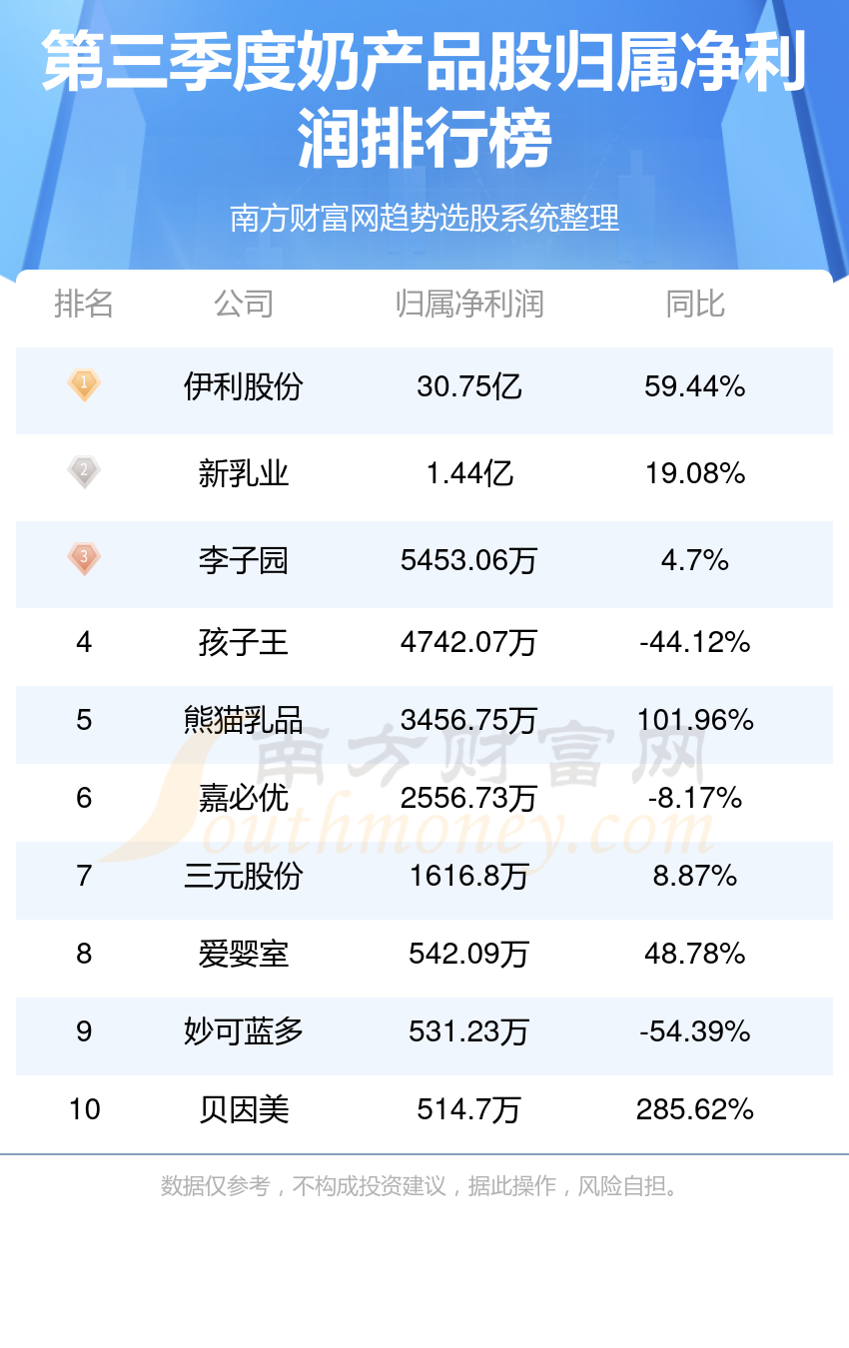This screenshot has height=1348, width=849.
Task: Select the 妙可蓝多 company name
Action: [244, 1031]
